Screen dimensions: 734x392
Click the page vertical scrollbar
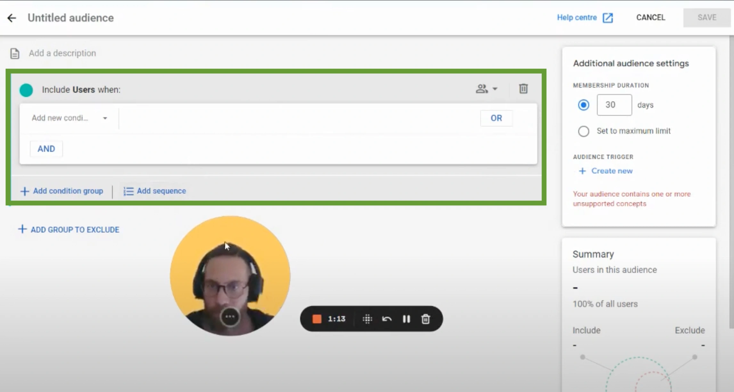coord(731,183)
